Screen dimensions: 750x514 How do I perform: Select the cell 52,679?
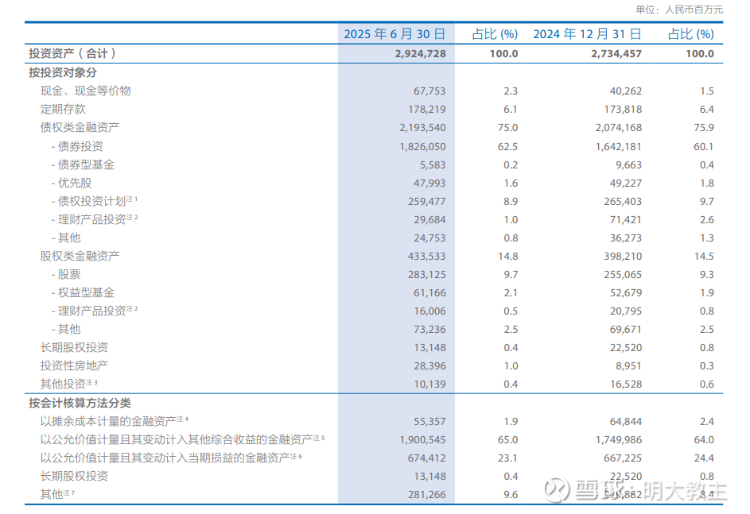(626, 293)
